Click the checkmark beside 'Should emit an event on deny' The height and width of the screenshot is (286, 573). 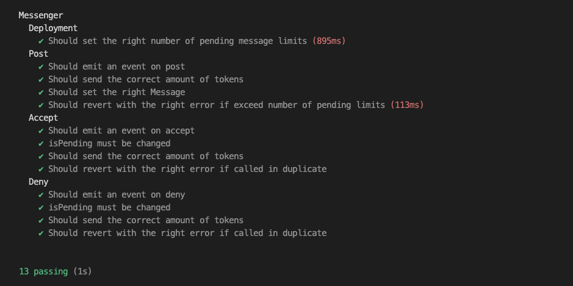point(41,195)
